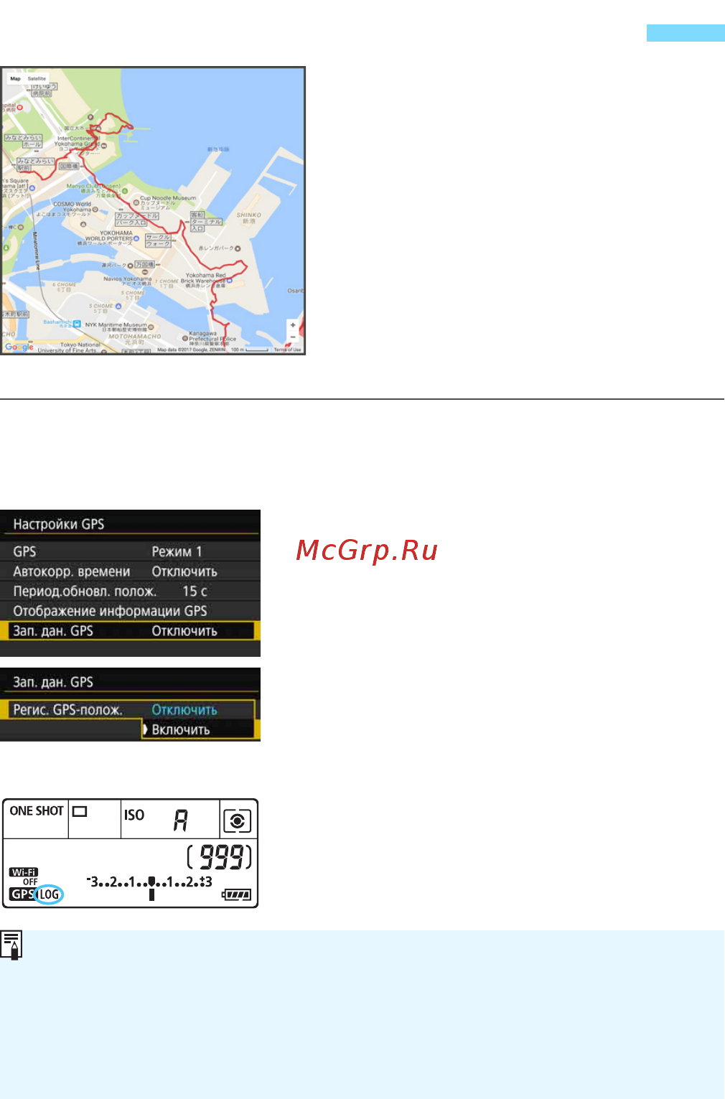Click the Wi-Fi OFF indicator
Viewport: 725px width, 1099px height.
tap(24, 876)
